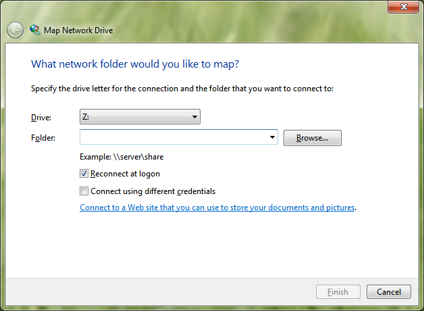The width and height of the screenshot is (424, 311).
Task: Enable Connect using different credentials checkbox
Action: point(84,191)
